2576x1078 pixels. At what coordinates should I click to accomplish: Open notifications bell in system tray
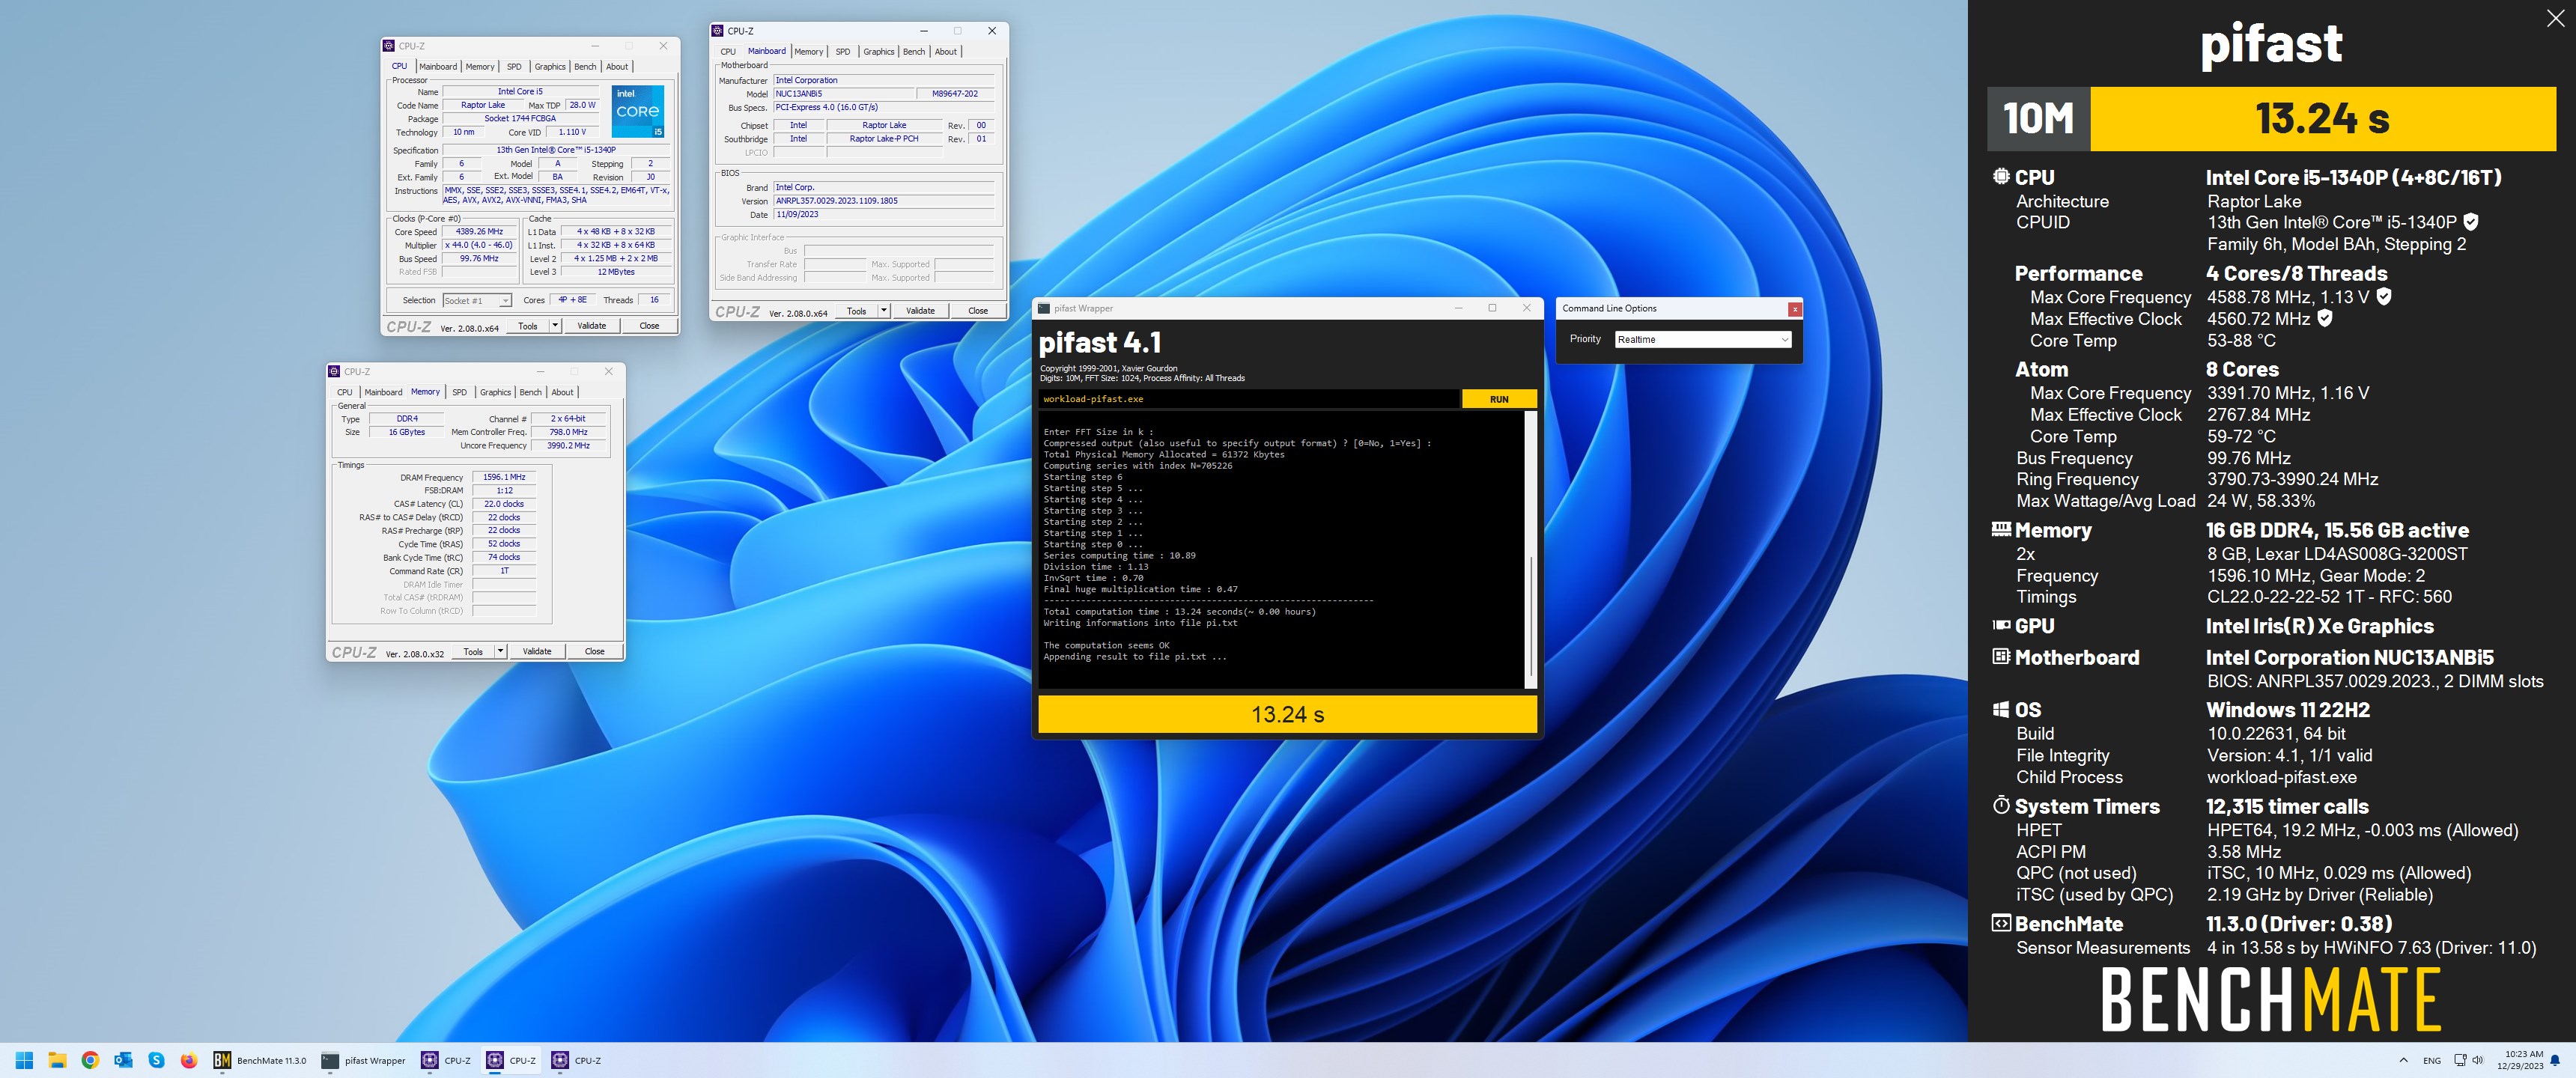[x=2555, y=1060]
